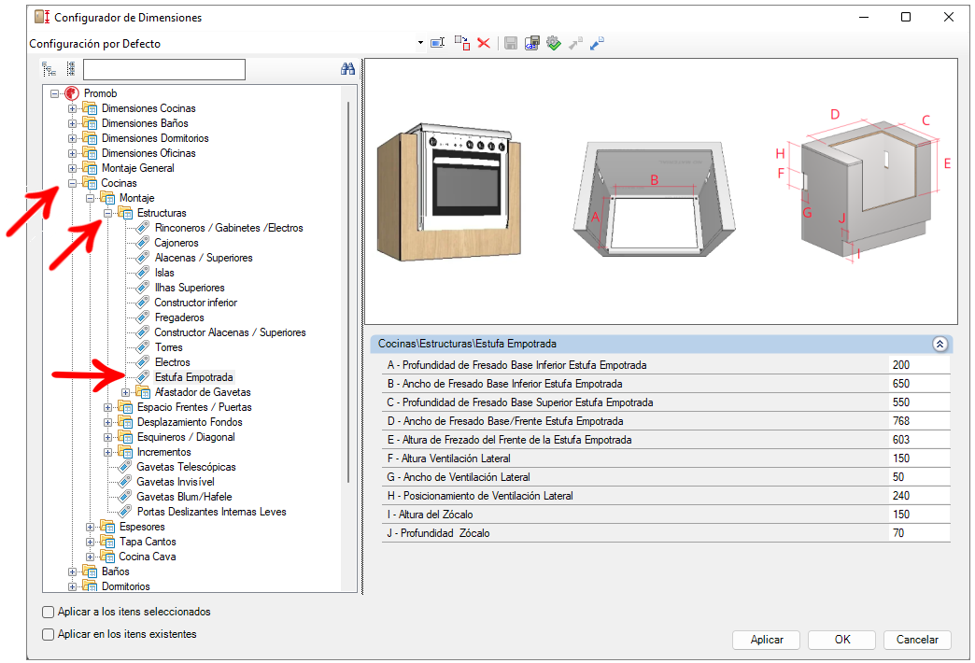
Task: Select 'Alacenas / Superiores' tree item
Action: 204,258
